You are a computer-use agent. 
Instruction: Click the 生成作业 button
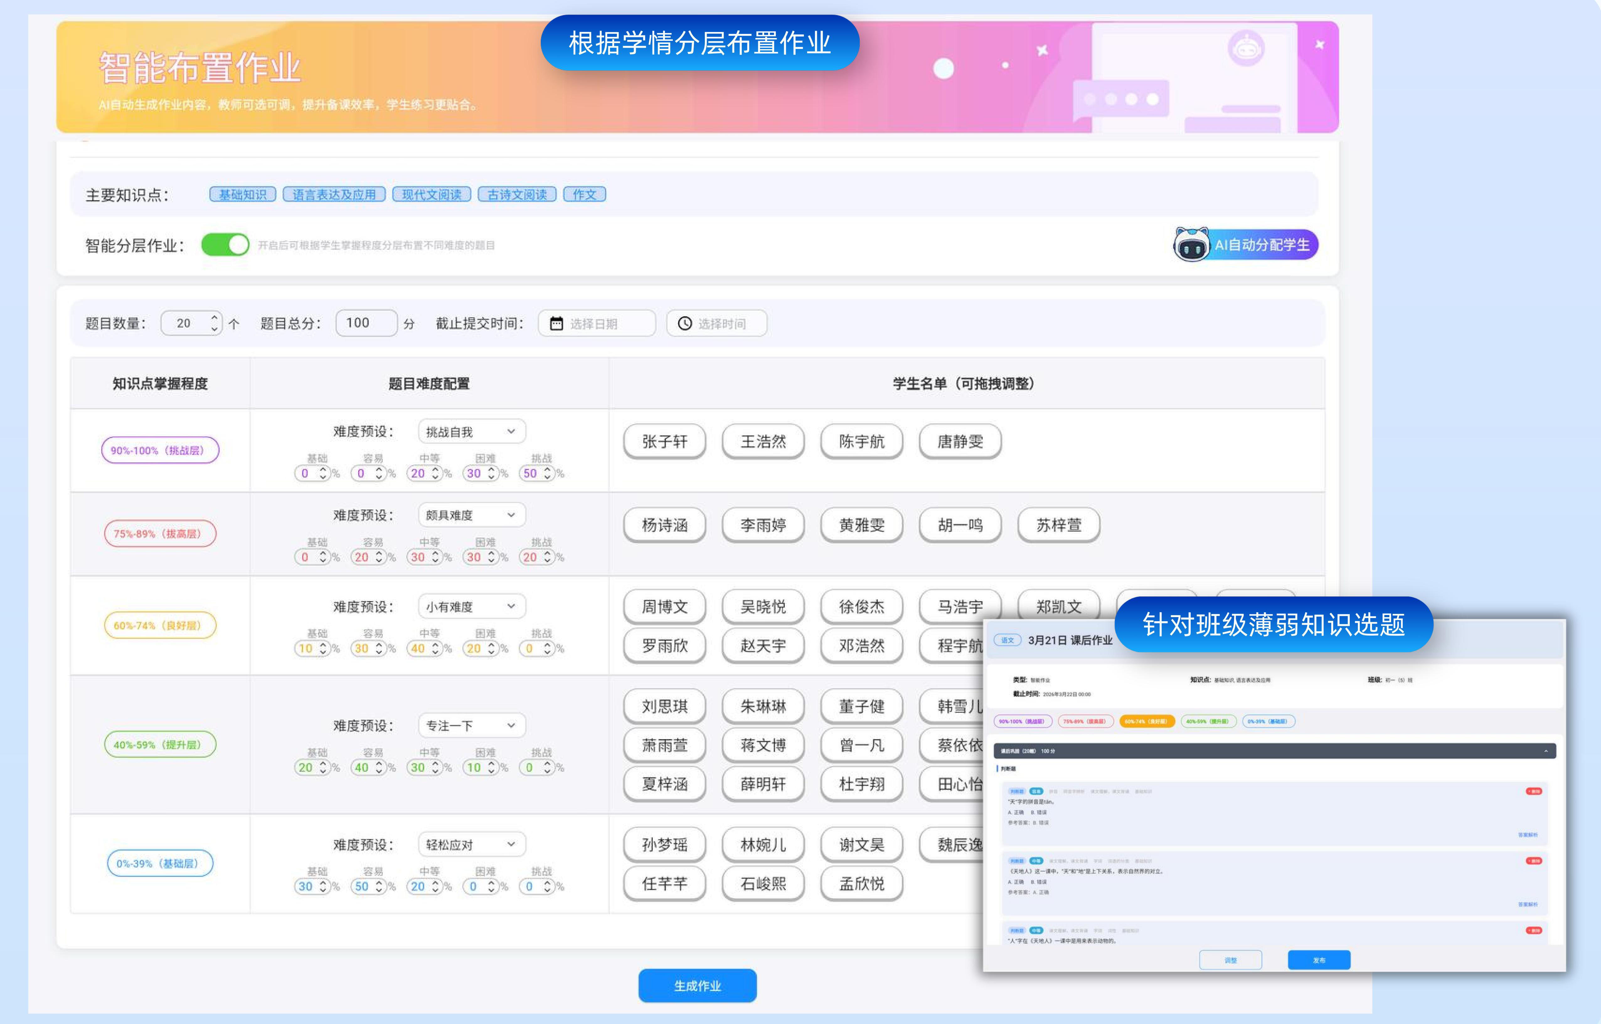click(697, 986)
